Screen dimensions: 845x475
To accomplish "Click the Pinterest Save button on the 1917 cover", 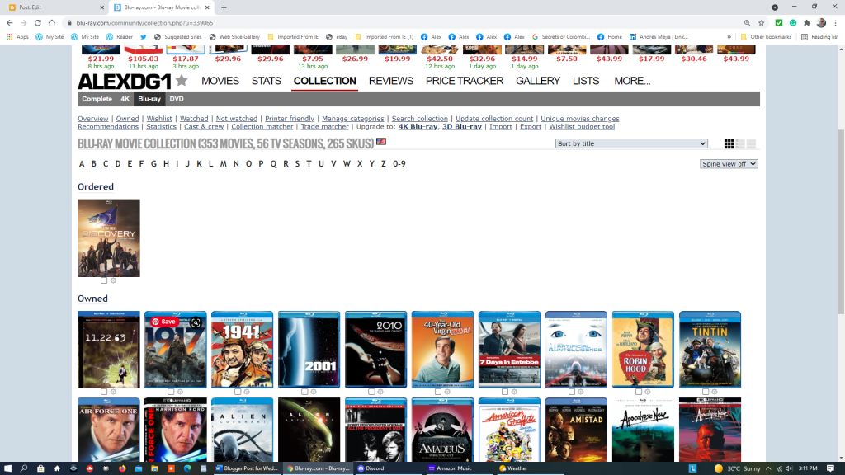I will click(x=164, y=322).
